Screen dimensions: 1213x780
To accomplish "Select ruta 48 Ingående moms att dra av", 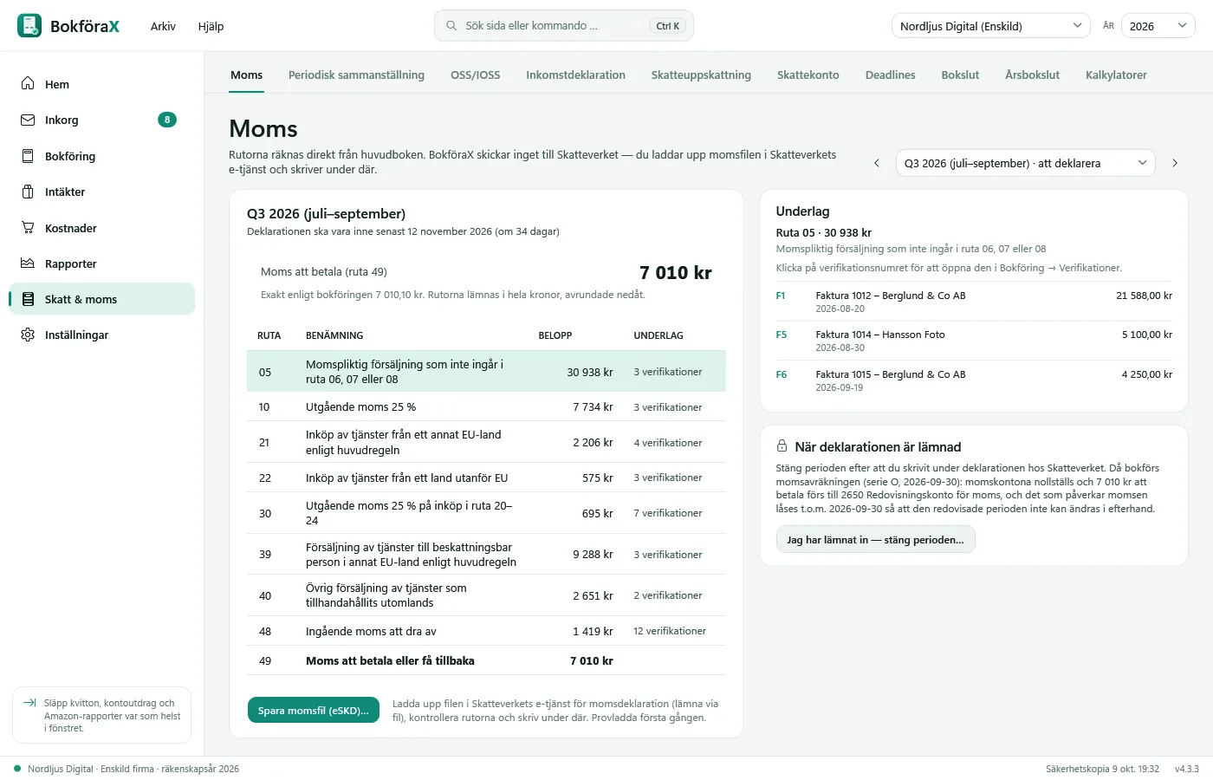I will click(x=486, y=632).
